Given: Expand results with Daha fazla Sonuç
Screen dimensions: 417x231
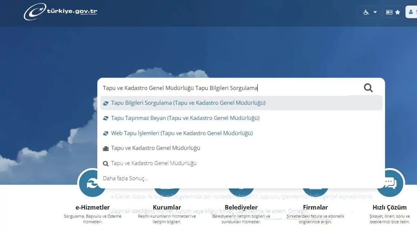Looking at the screenshot, I should (125, 178).
